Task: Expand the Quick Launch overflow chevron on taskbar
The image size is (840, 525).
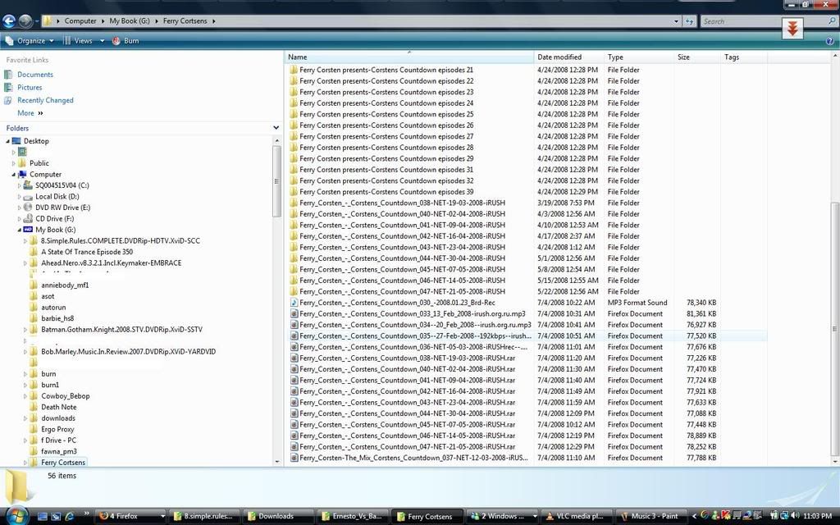Action: tap(86, 514)
